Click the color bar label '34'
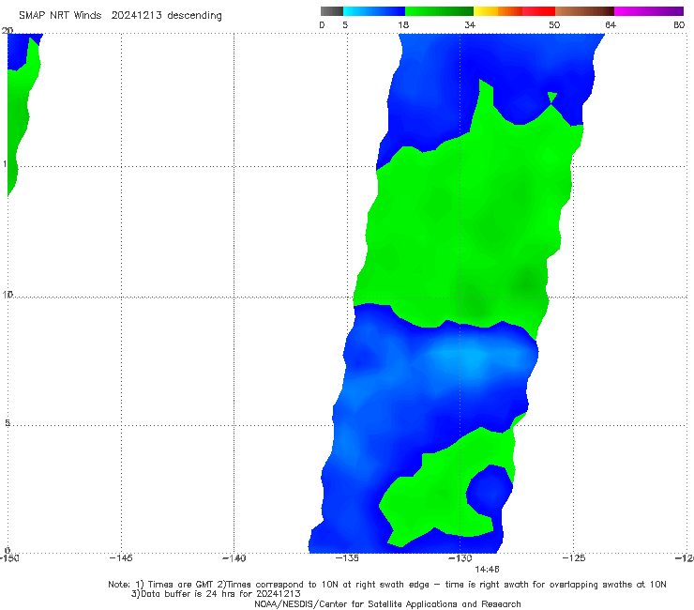The image size is (694, 610). tap(470, 24)
